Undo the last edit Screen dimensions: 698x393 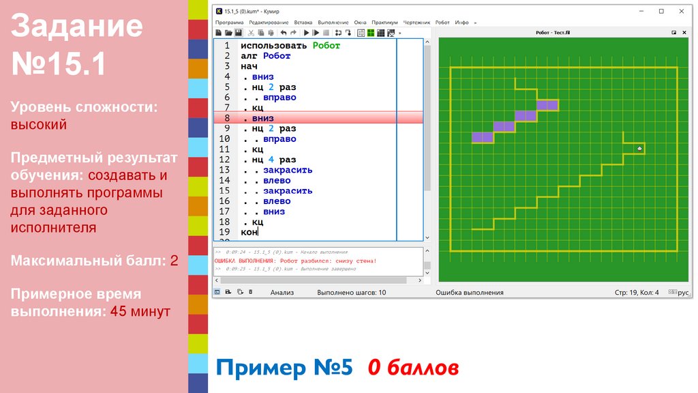(x=283, y=33)
